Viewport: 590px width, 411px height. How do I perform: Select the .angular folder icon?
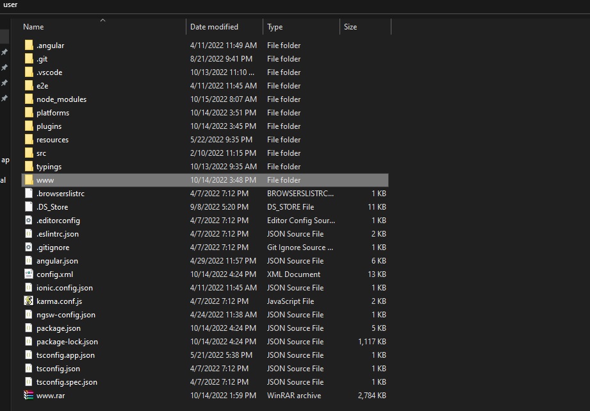tap(29, 46)
